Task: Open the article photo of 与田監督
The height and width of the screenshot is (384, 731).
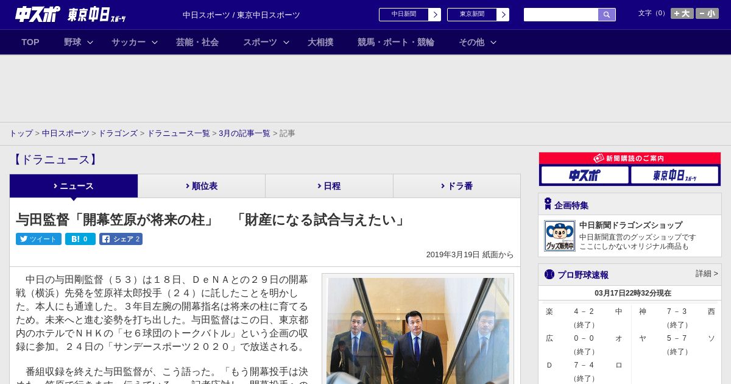Action: tap(418, 331)
